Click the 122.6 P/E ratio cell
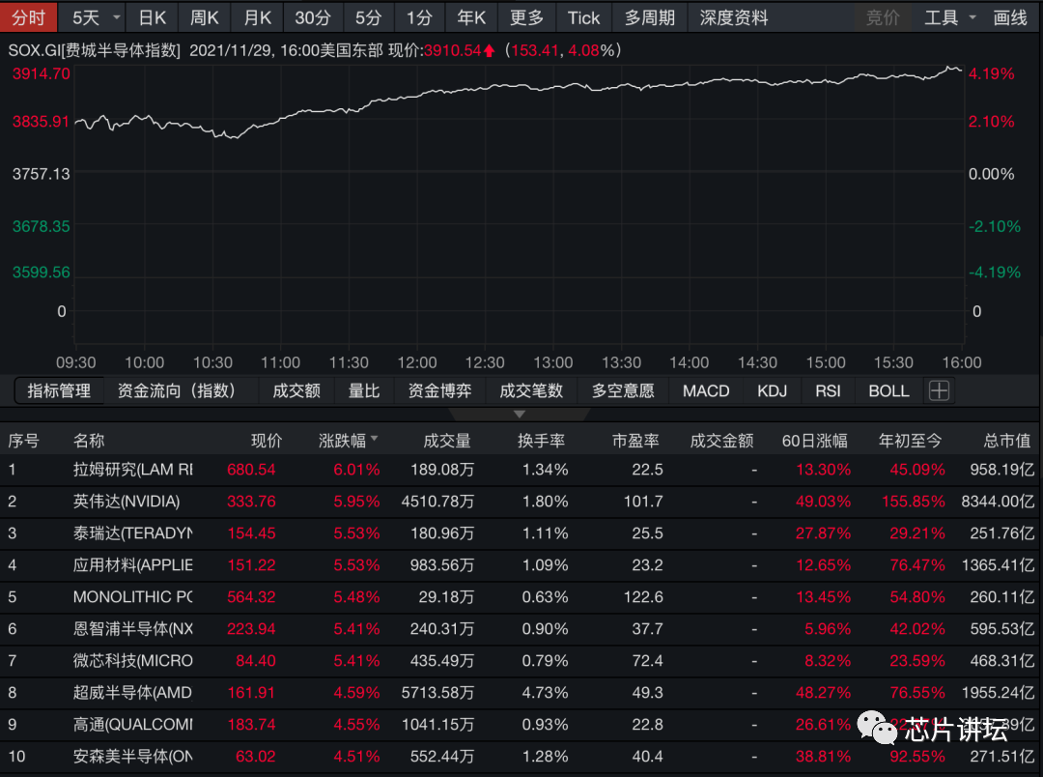Viewport: 1043px width, 777px height. point(643,597)
